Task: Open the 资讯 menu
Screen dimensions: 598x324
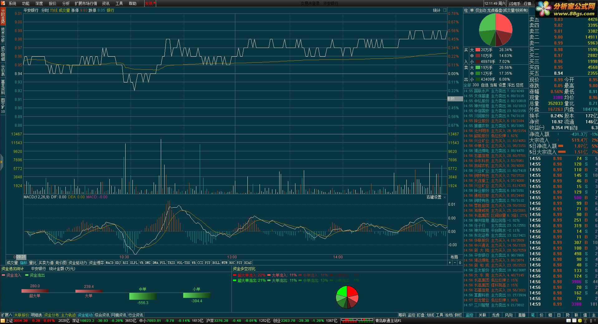Action: click(x=106, y=3)
